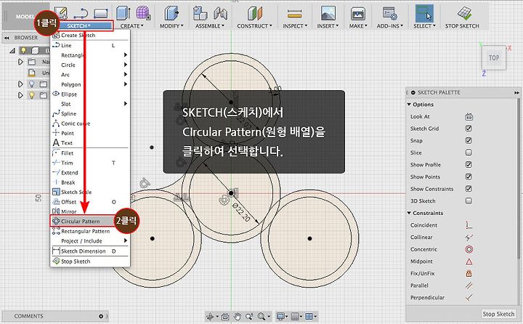Viewport: 523px width, 324px height.
Task: Select Sketch Dimension menu item
Action: tap(89, 251)
